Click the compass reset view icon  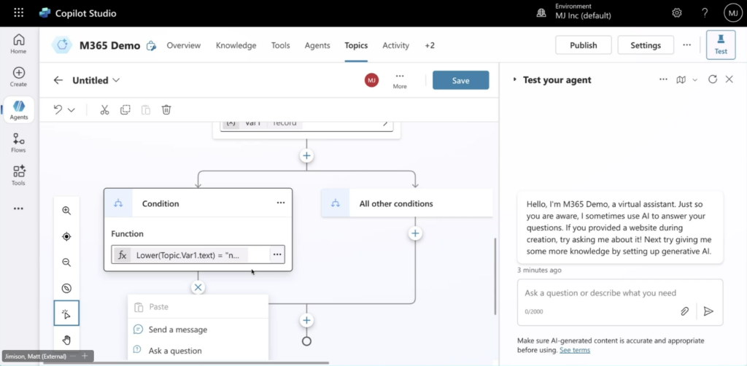(x=66, y=288)
